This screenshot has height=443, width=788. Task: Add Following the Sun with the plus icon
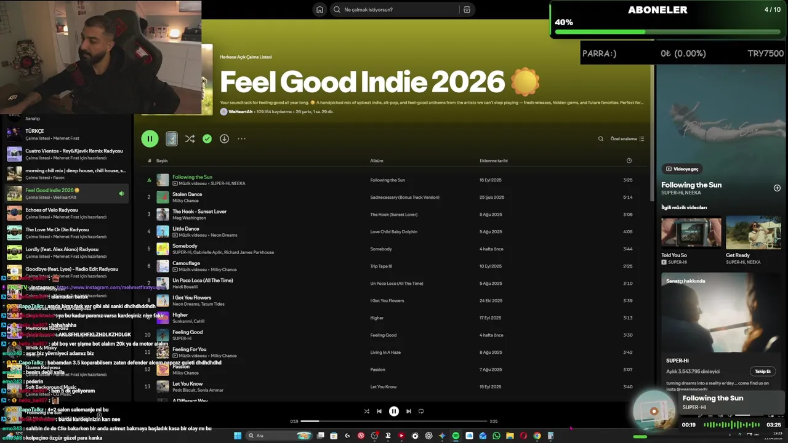[x=777, y=188]
